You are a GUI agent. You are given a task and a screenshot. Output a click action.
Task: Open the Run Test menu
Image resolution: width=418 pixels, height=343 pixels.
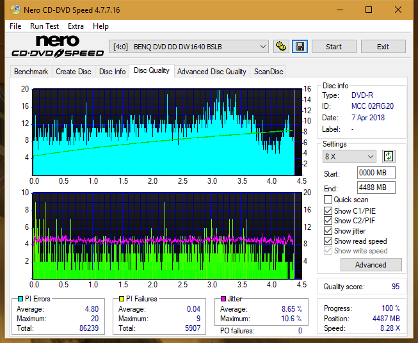(x=45, y=26)
